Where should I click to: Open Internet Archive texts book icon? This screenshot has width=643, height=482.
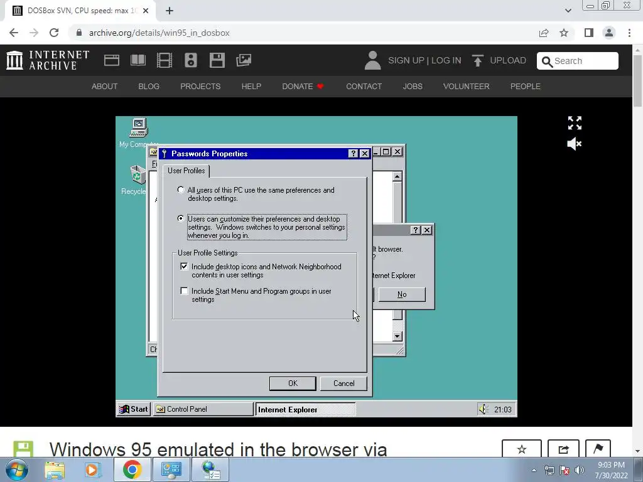coord(138,60)
